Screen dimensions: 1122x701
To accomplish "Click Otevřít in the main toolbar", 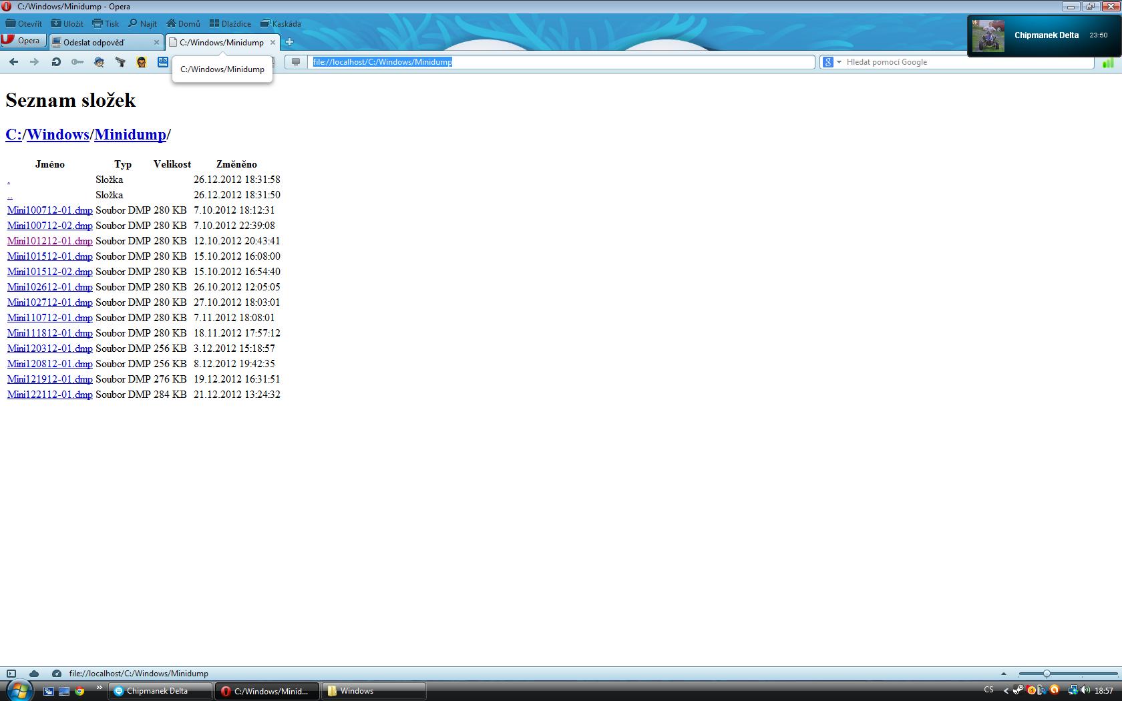I will pyautogui.click(x=24, y=23).
